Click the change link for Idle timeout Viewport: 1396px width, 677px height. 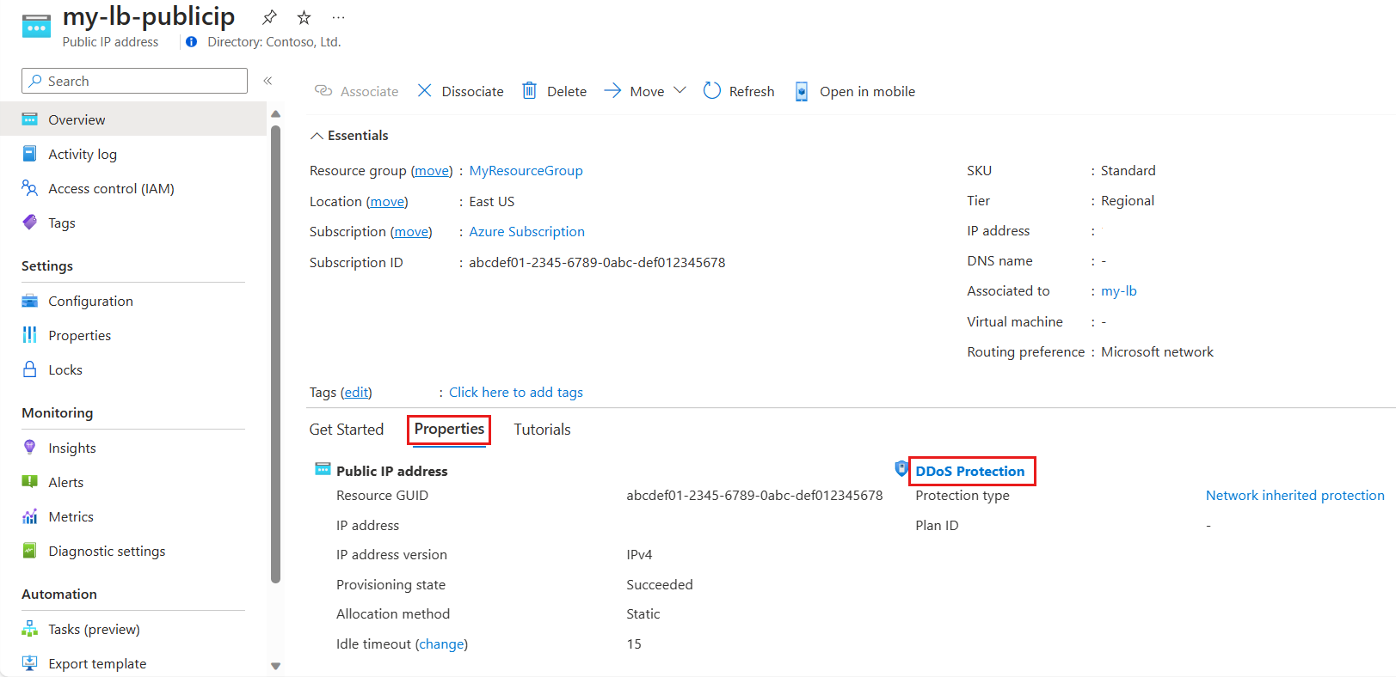tap(441, 644)
